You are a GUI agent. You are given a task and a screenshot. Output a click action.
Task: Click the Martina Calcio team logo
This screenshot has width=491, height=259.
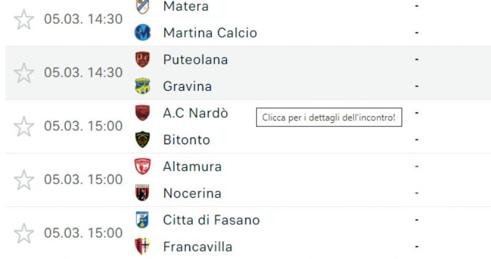click(142, 33)
